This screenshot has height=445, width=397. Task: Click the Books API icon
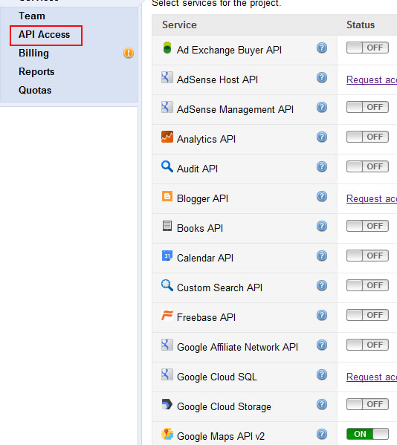point(167,226)
